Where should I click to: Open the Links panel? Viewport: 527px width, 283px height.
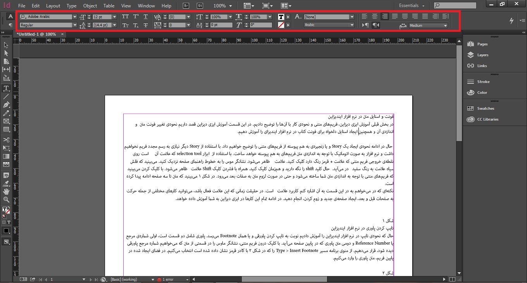pos(482,66)
